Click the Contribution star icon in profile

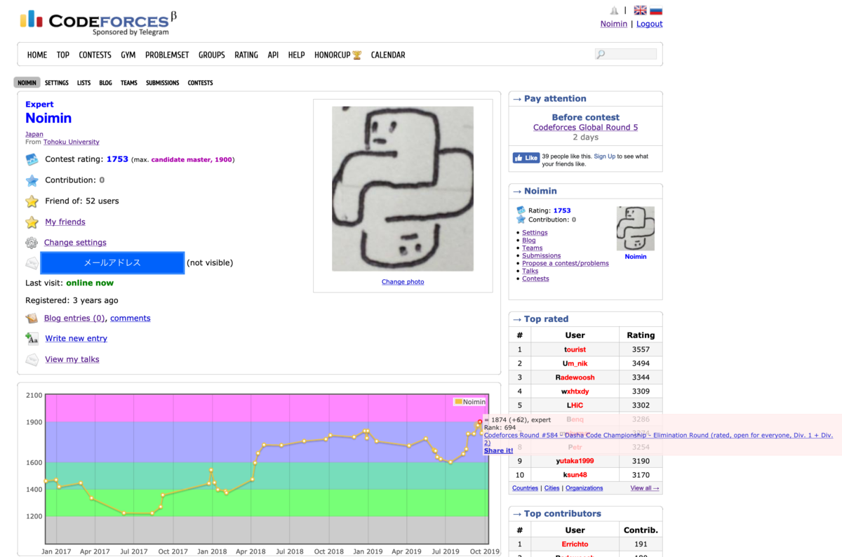32,180
